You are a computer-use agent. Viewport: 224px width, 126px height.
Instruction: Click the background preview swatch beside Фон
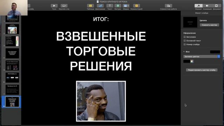(x=215, y=52)
